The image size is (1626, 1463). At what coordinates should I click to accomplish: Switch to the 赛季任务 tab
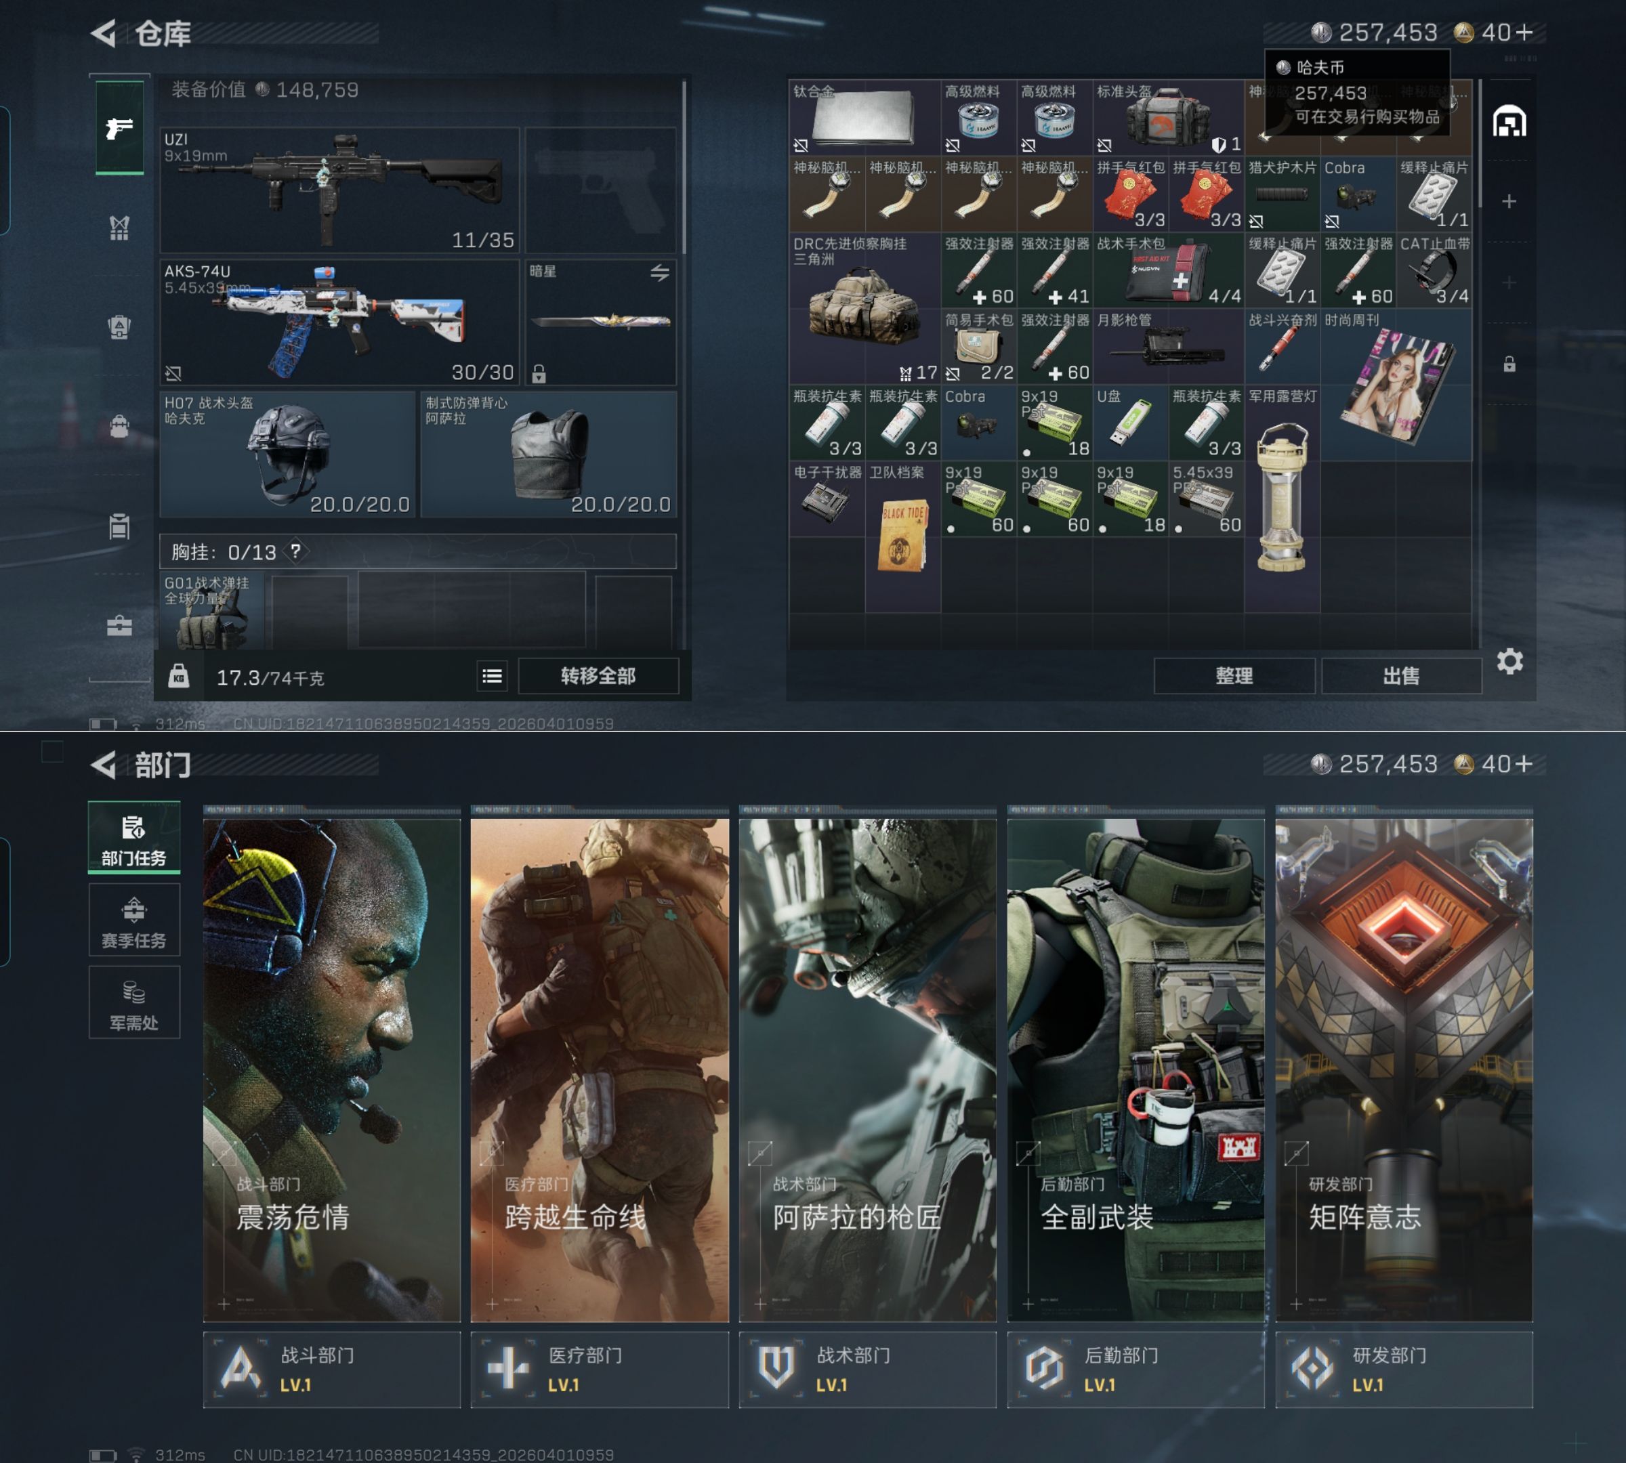134,920
